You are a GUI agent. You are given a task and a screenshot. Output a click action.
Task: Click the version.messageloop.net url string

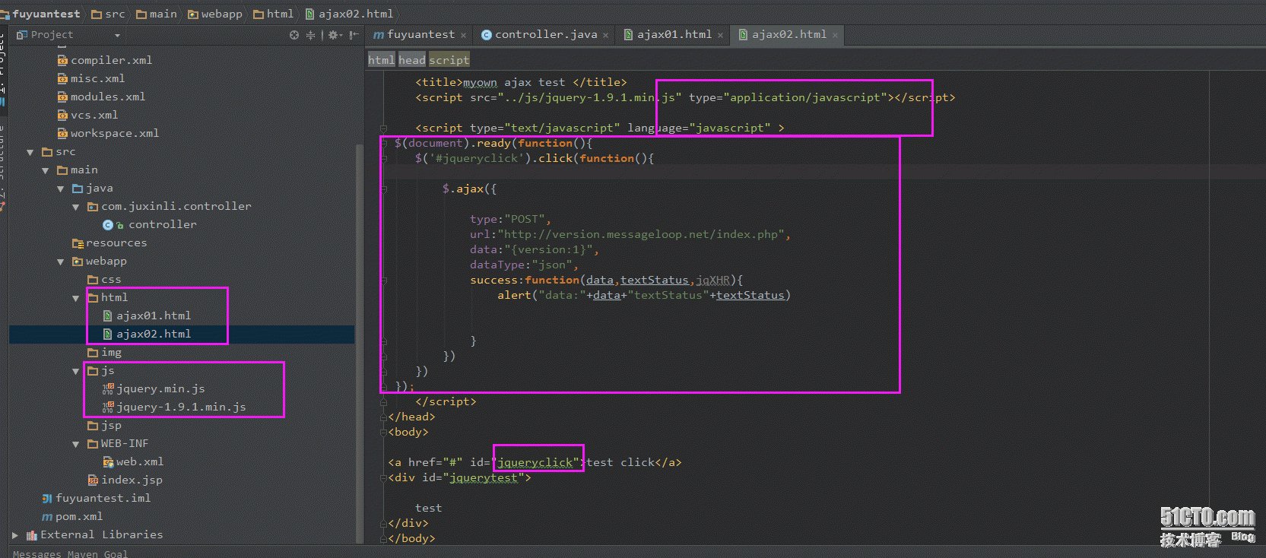pos(642,234)
